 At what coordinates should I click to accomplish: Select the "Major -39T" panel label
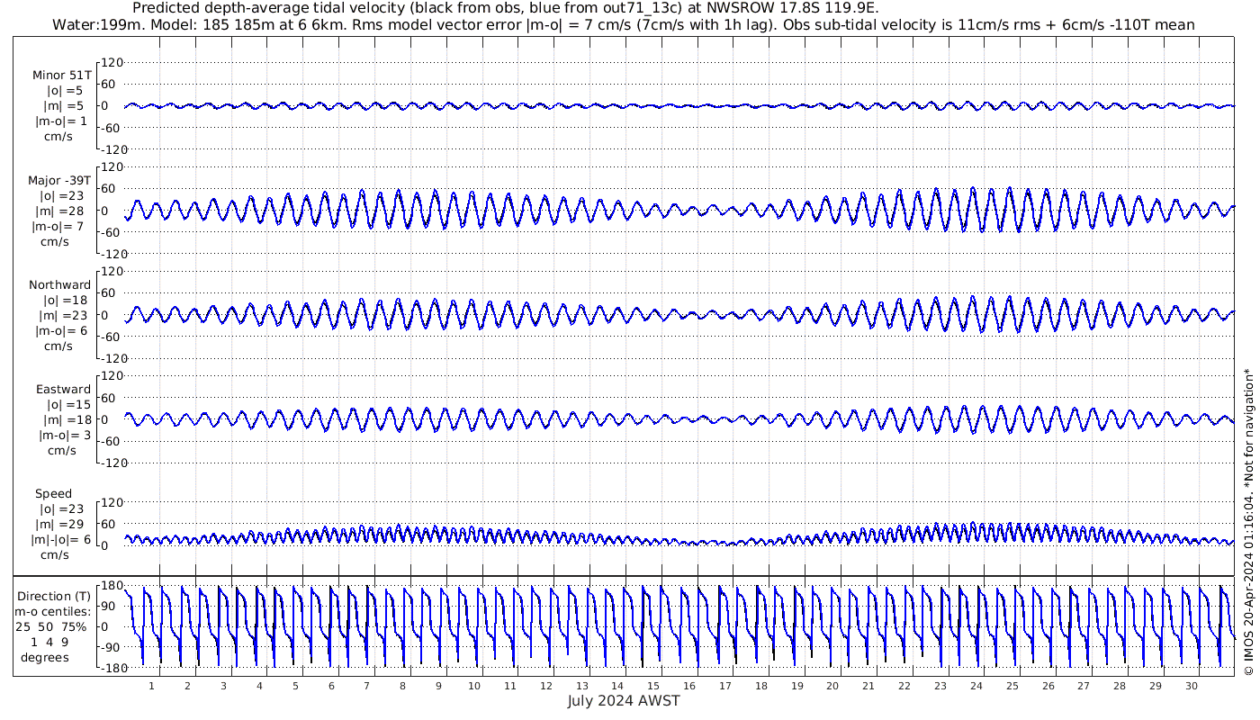tap(59, 180)
